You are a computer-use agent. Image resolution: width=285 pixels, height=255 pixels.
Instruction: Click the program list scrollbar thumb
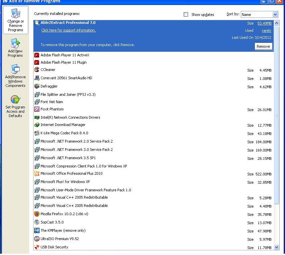[276, 115]
